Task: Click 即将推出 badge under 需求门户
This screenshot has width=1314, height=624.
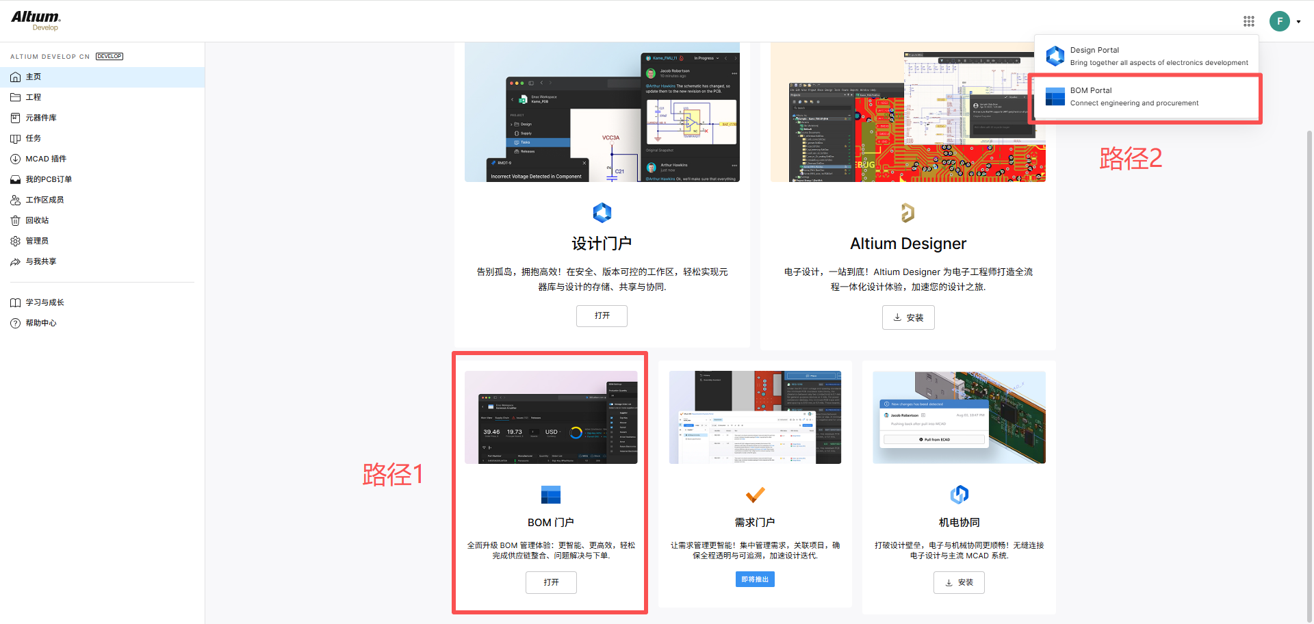Action: [x=755, y=580]
